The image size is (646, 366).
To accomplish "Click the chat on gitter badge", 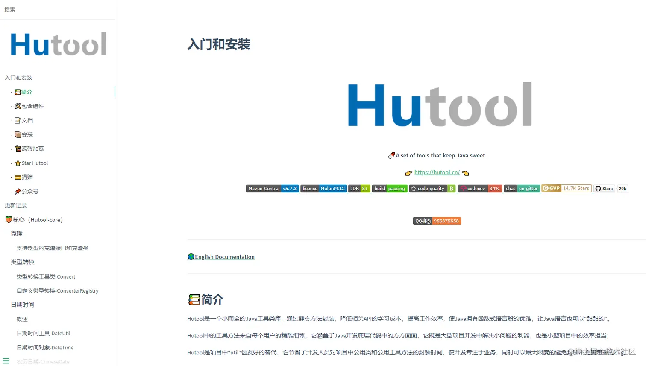I will click(522, 189).
